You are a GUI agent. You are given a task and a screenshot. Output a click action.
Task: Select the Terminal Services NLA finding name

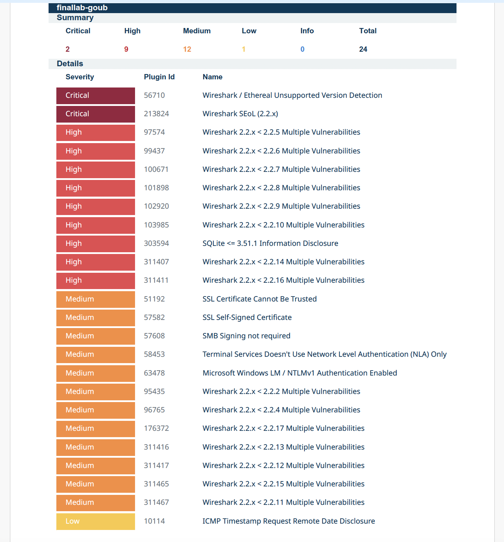pos(325,354)
